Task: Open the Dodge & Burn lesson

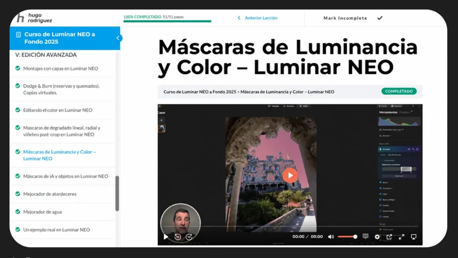Action: coord(61,89)
